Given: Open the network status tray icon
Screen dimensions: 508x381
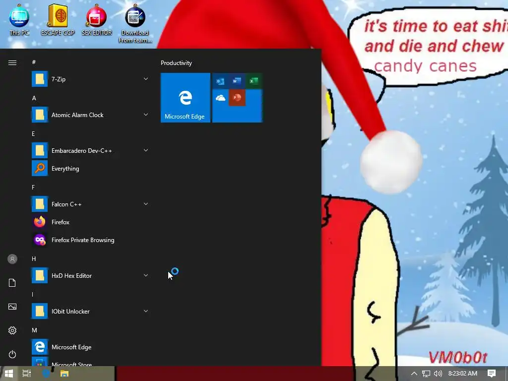Looking at the screenshot, I should pos(426,374).
